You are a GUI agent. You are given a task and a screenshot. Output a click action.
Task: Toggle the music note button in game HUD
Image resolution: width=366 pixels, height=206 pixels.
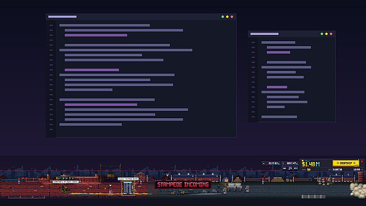point(290,168)
